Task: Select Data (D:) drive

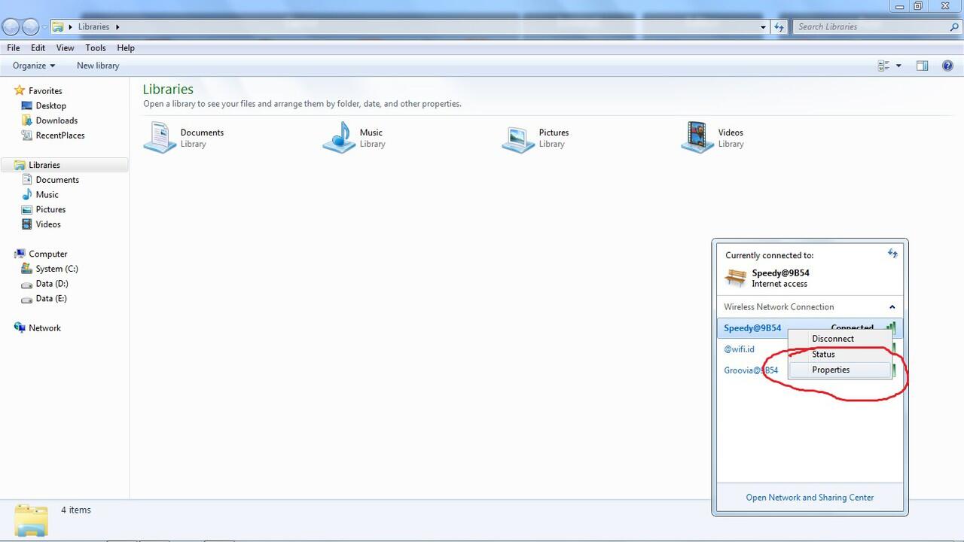Action: [x=51, y=284]
